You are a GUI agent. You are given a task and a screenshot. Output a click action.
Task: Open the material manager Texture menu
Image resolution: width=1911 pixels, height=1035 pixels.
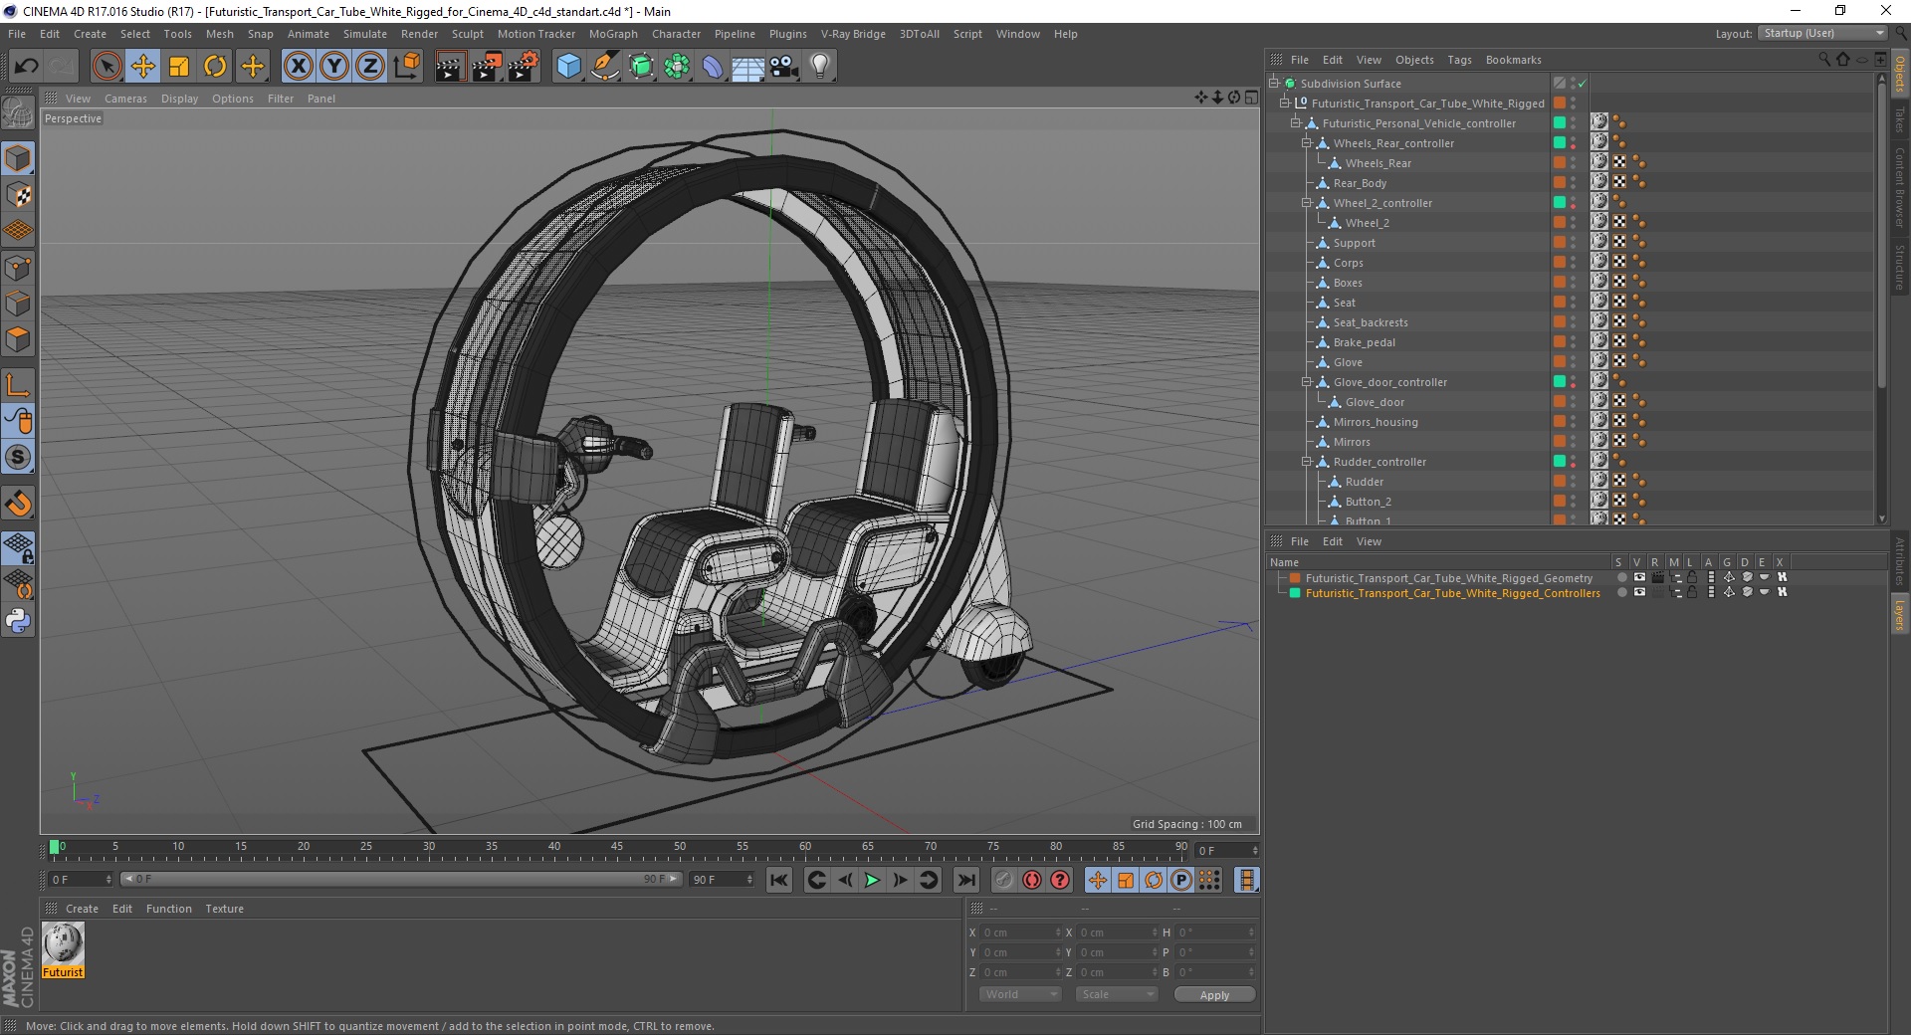click(224, 909)
